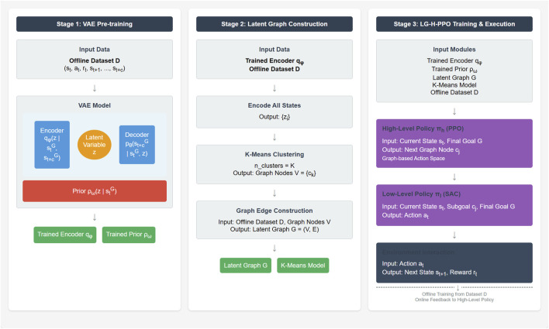Click the purple Low-Level Policy (SAC) box
549x329 pixels.
[454, 205]
